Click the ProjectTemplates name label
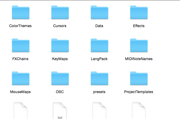 (x=139, y=92)
